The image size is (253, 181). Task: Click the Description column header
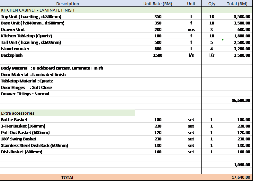click(x=68, y=4)
